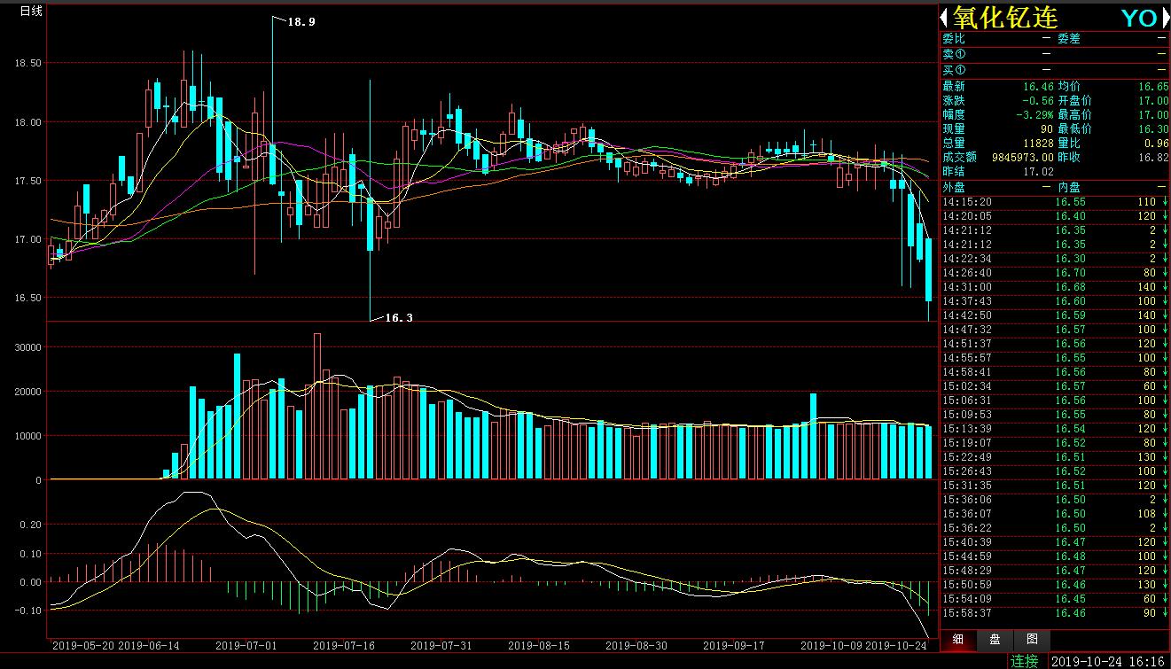Screen dimensions: 1171x669
Task: Select the last trade row 15:58:37
Action: tap(1055, 613)
